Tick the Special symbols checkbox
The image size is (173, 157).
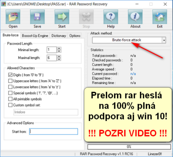click(10, 93)
